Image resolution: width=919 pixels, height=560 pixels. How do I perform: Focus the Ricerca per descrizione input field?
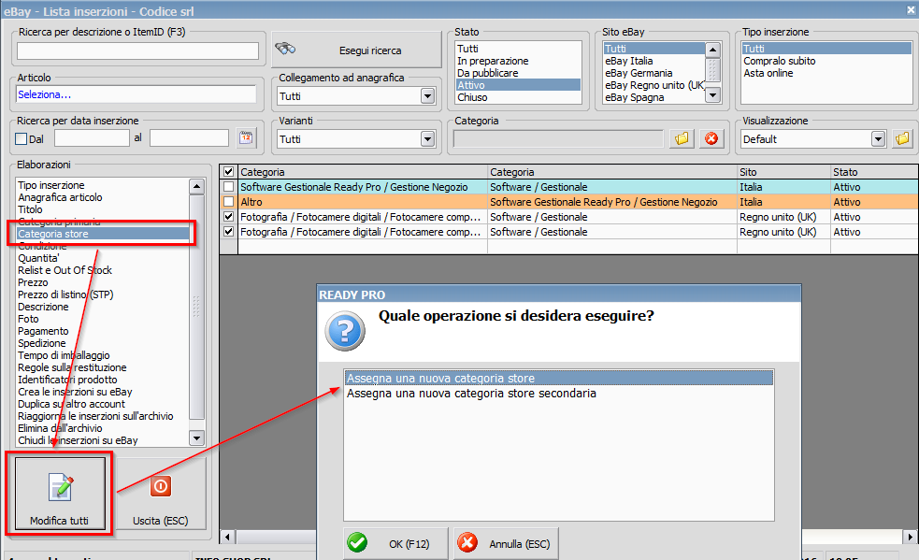tap(137, 51)
